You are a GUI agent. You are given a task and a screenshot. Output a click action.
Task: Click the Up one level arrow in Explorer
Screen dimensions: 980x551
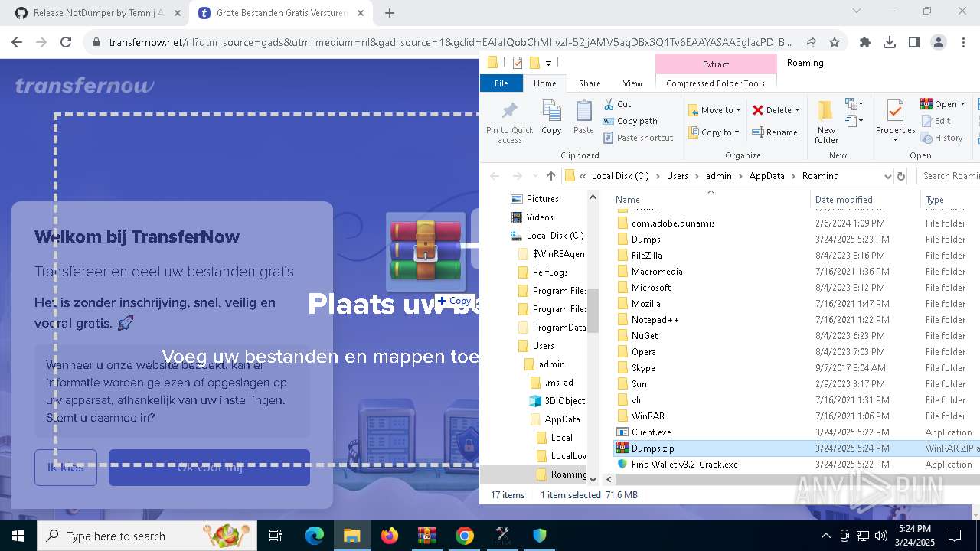550,176
